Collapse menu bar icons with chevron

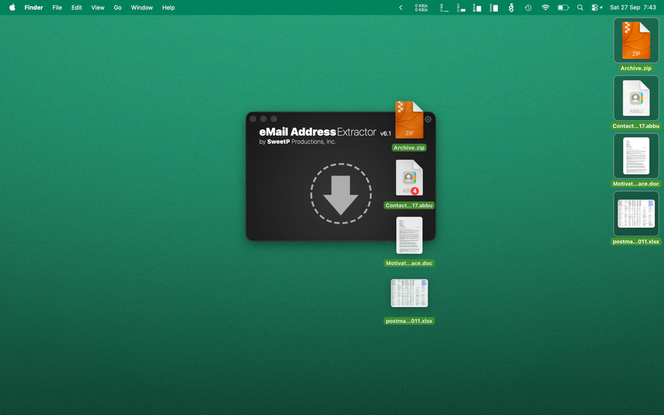pos(401,8)
